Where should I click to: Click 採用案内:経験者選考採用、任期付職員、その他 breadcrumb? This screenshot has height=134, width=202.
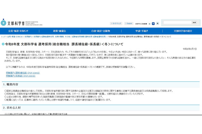click(52, 37)
